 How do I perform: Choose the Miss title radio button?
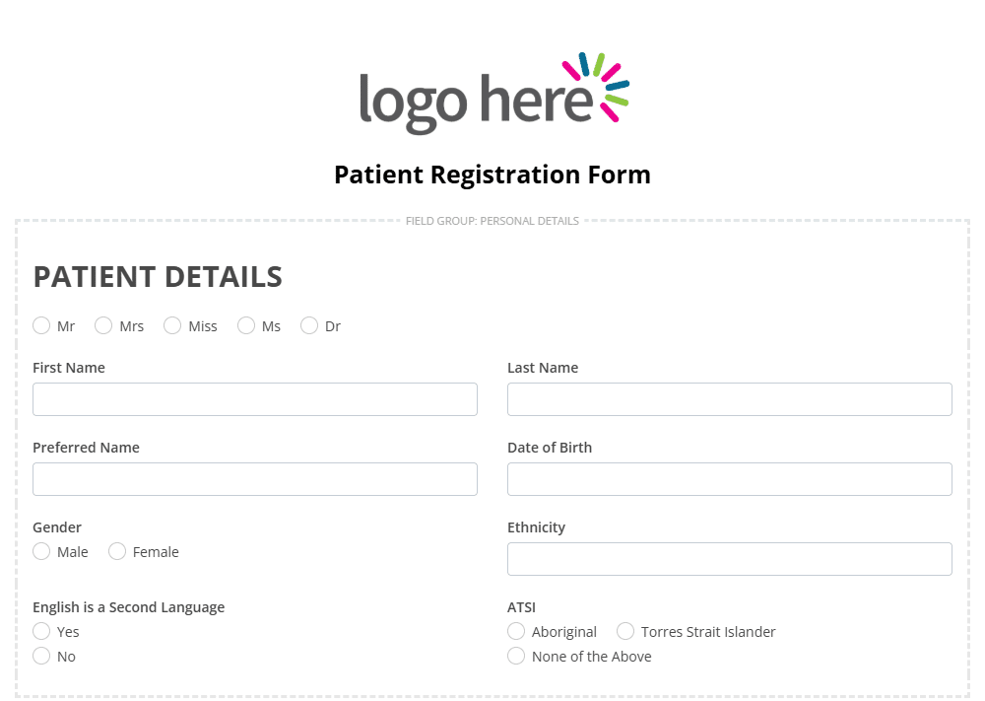[x=172, y=325]
